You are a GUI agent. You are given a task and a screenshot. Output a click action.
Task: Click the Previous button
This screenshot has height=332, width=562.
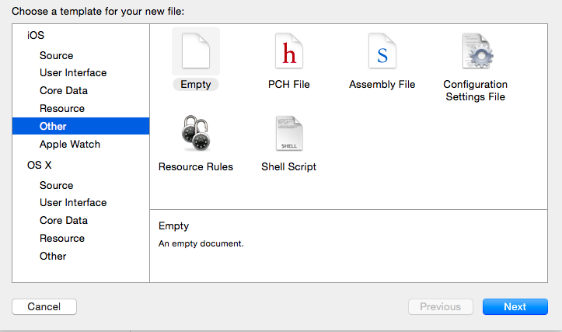click(x=441, y=307)
